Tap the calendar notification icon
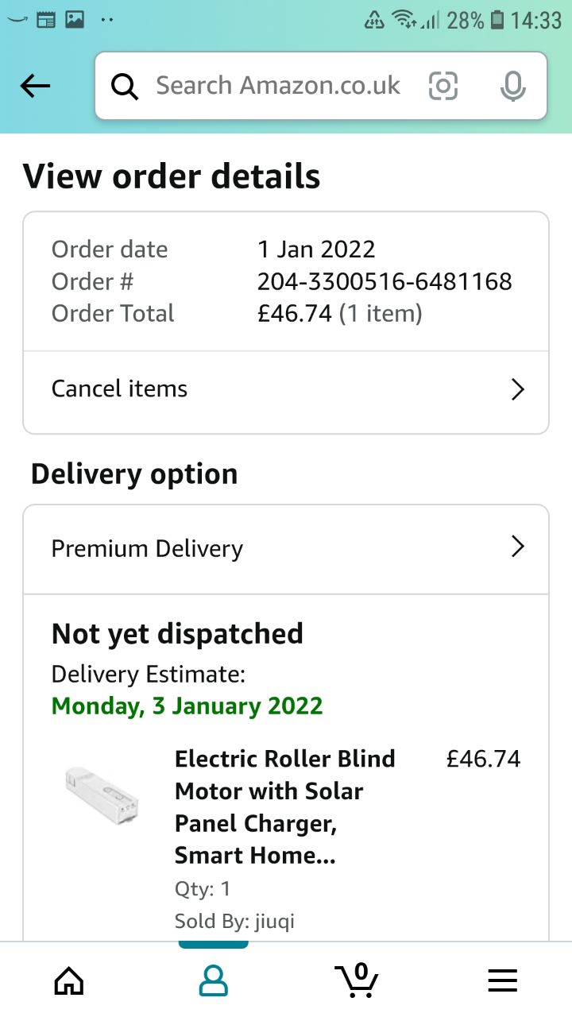 pyautogui.click(x=46, y=19)
